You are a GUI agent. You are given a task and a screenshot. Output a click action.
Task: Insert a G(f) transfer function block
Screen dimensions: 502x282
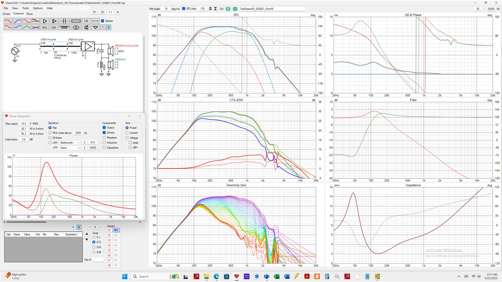(54, 27)
